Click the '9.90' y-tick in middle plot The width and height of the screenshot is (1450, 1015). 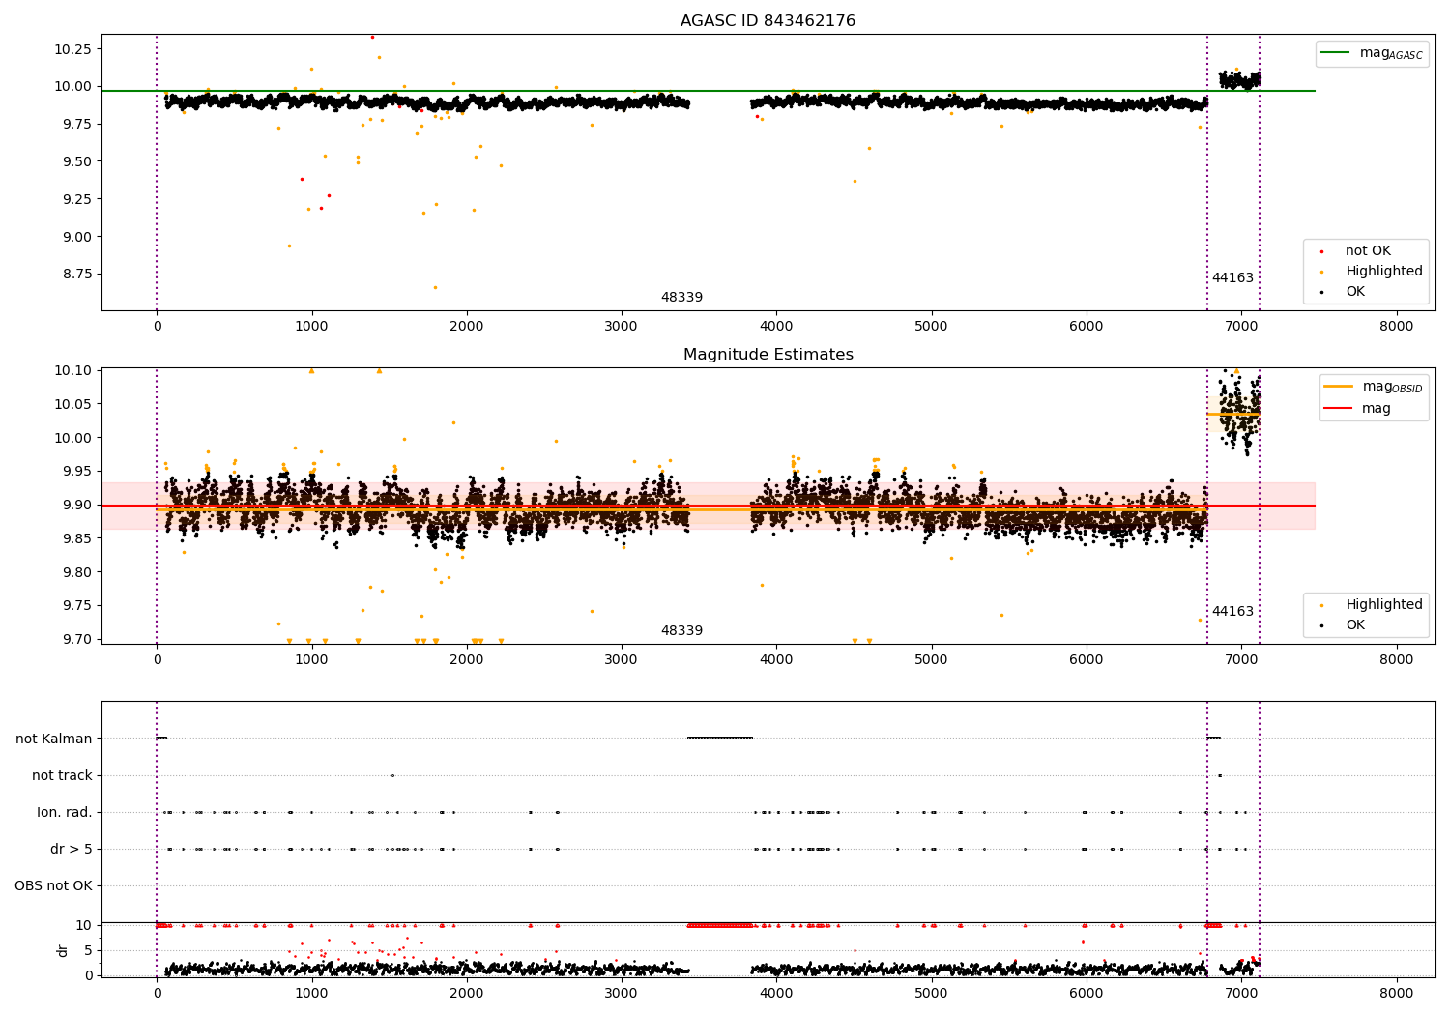(77, 506)
